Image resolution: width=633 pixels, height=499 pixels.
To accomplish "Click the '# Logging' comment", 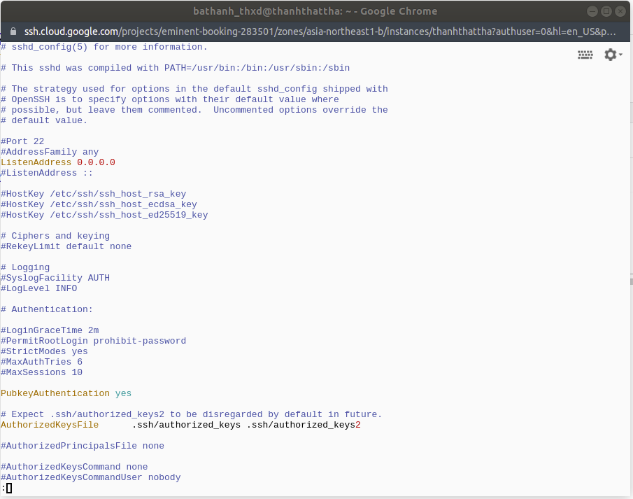I will pos(25,267).
